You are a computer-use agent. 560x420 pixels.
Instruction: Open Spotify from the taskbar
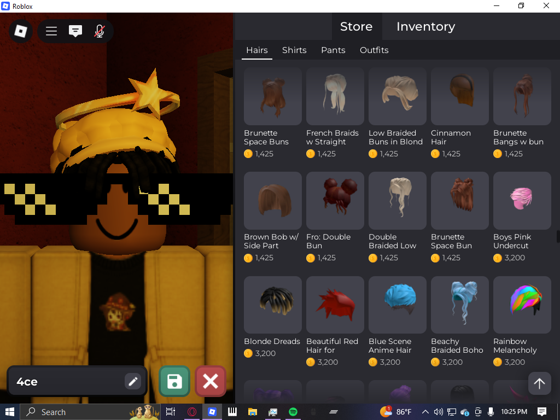point(293,412)
